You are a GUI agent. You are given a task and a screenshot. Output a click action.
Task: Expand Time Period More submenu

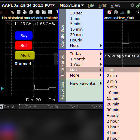[x=85, y=75]
